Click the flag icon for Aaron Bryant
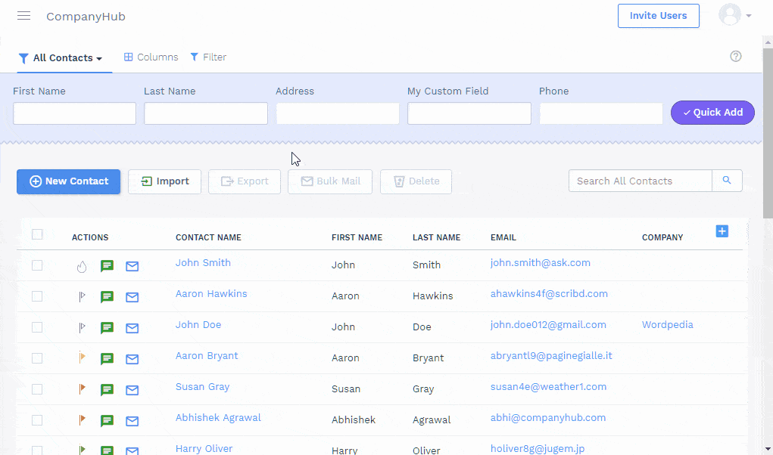Screen dimensions: 773x455 [x=82, y=358]
